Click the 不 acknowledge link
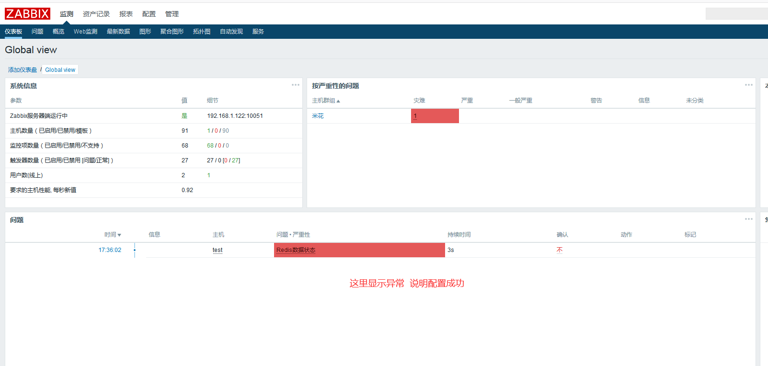The image size is (768, 366). click(559, 250)
